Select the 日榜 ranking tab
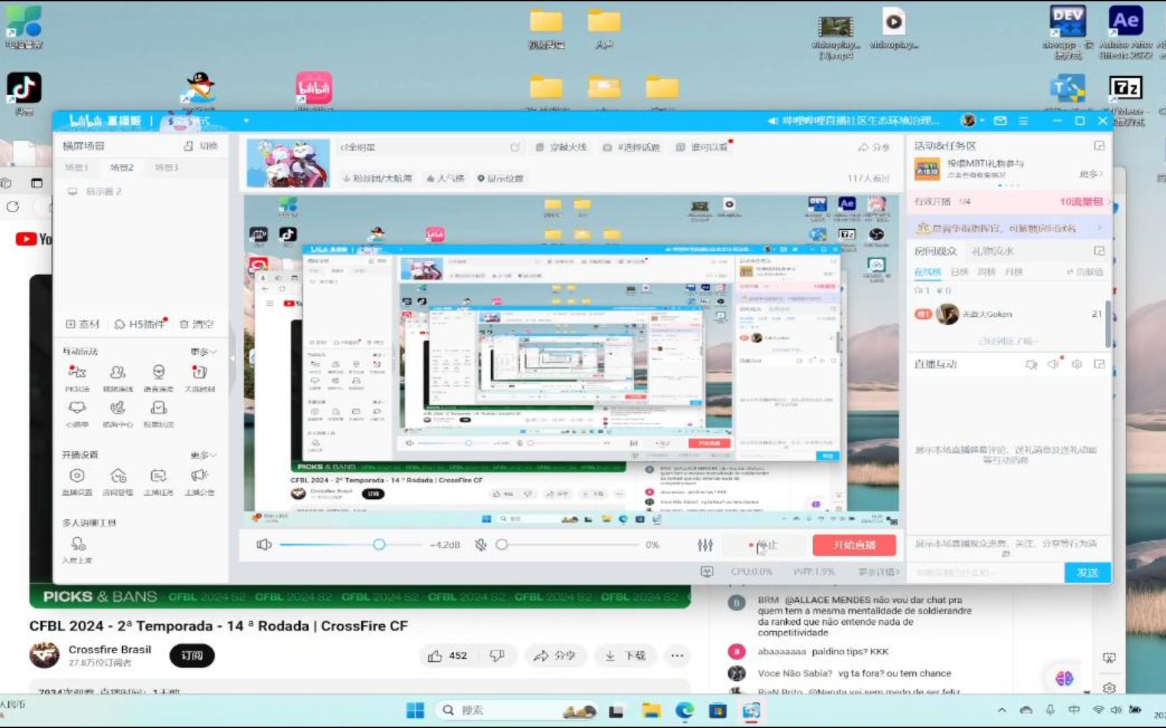The height and width of the screenshot is (728, 1166). point(959,272)
